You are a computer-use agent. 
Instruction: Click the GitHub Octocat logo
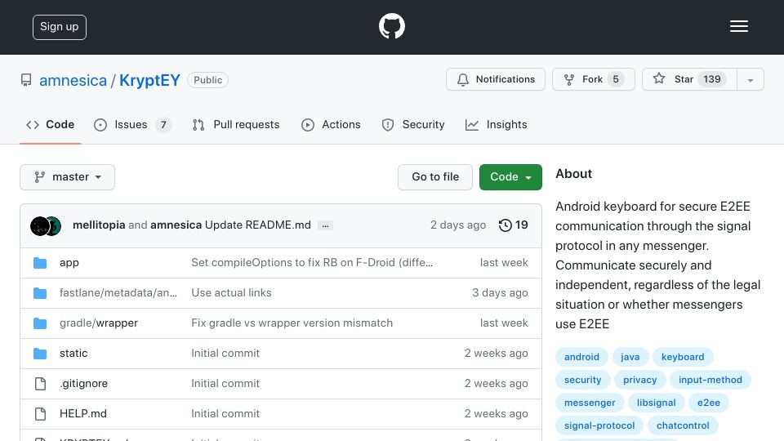pos(391,26)
